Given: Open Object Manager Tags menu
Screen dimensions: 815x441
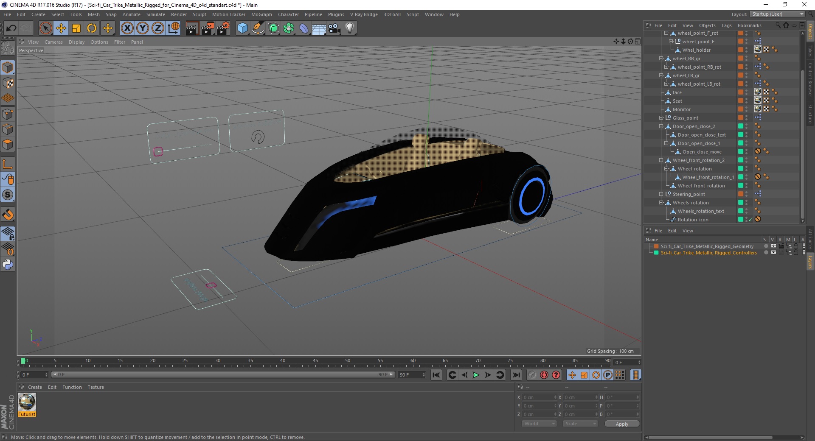Looking at the screenshot, I should [x=726, y=25].
